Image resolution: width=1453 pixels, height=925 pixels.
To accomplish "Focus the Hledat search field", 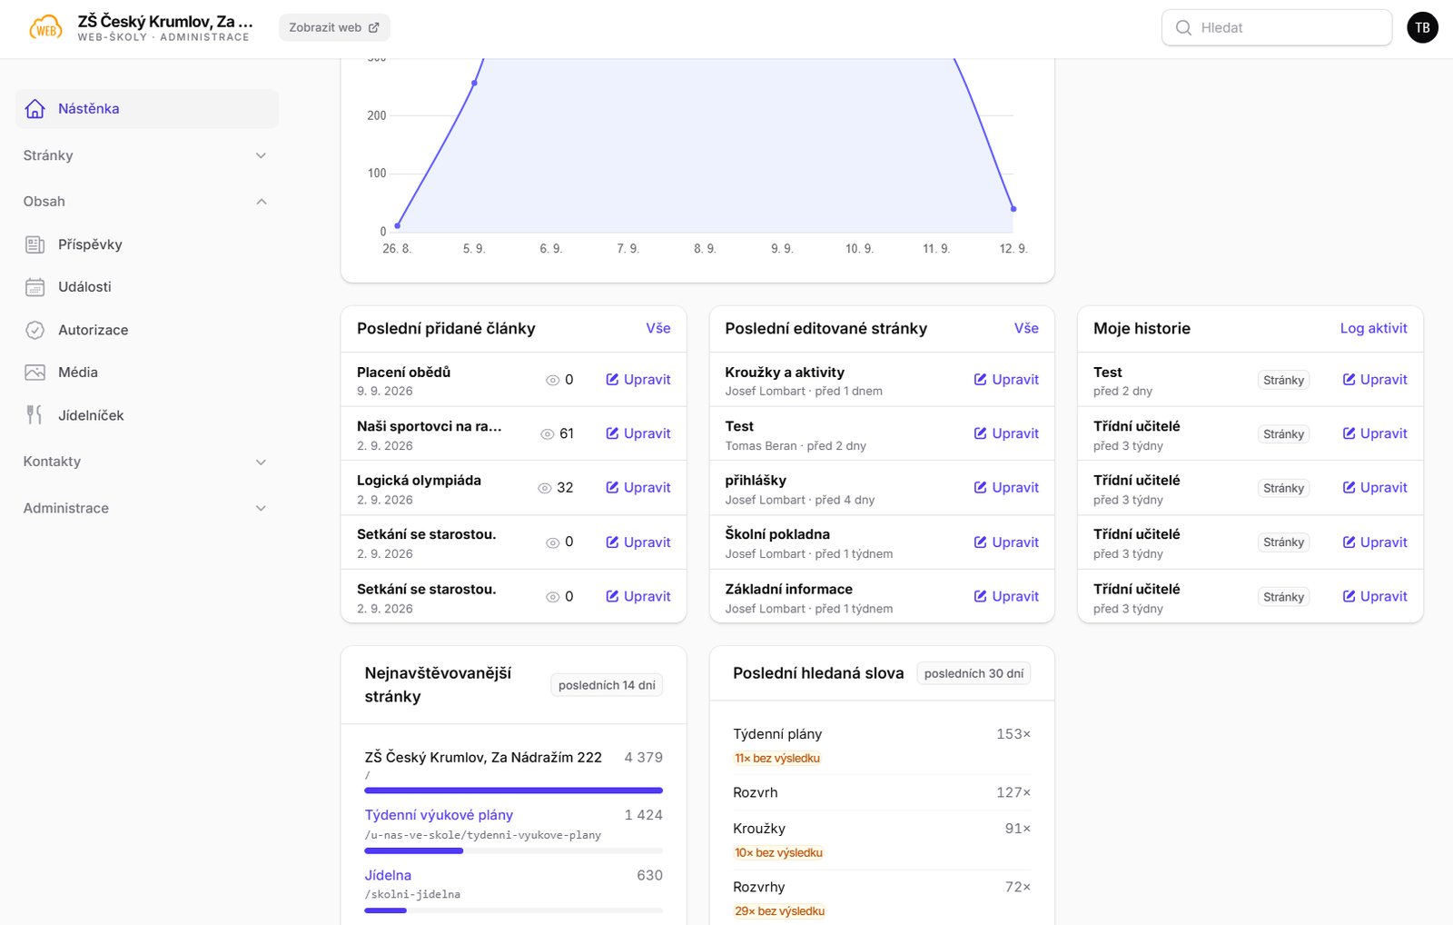I will coord(1277,27).
